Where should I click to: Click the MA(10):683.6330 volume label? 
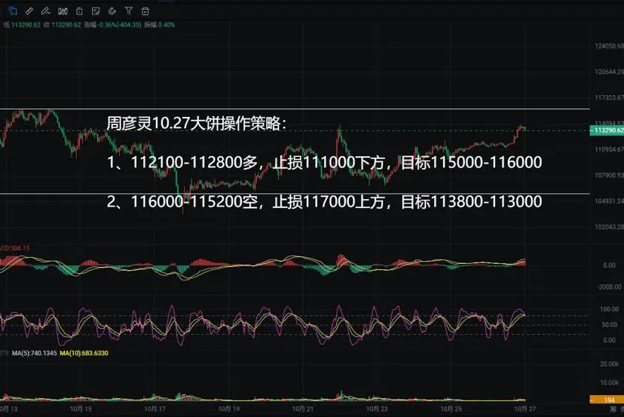[x=84, y=353]
